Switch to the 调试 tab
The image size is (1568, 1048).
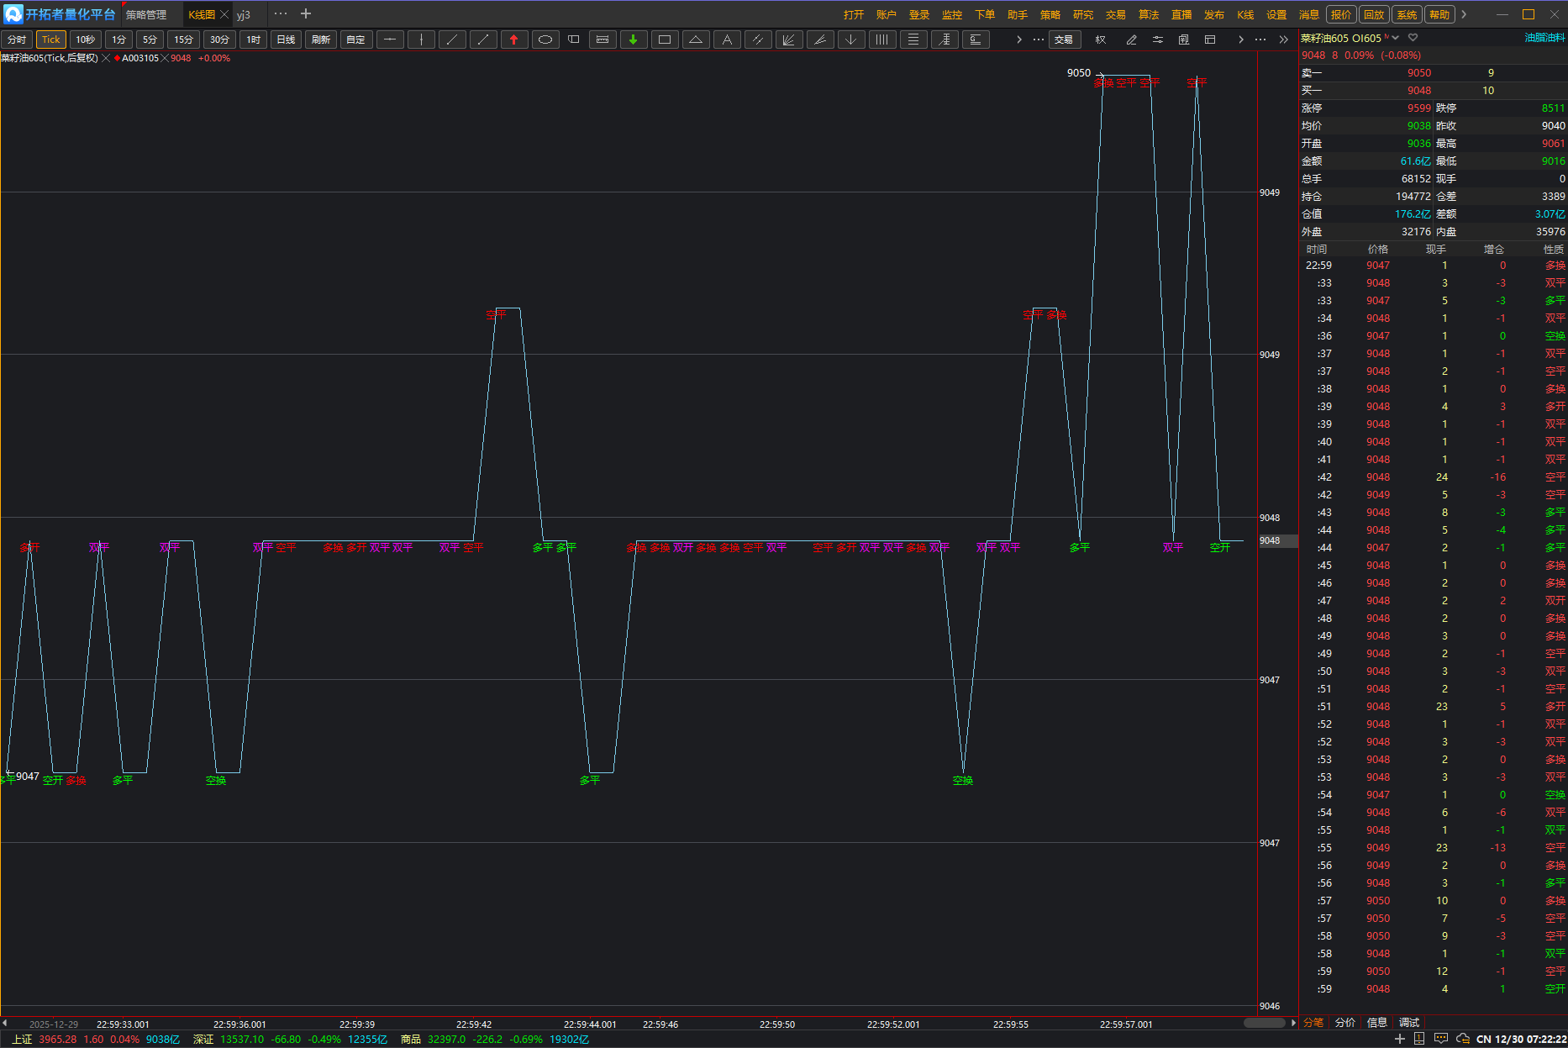click(x=1409, y=1023)
